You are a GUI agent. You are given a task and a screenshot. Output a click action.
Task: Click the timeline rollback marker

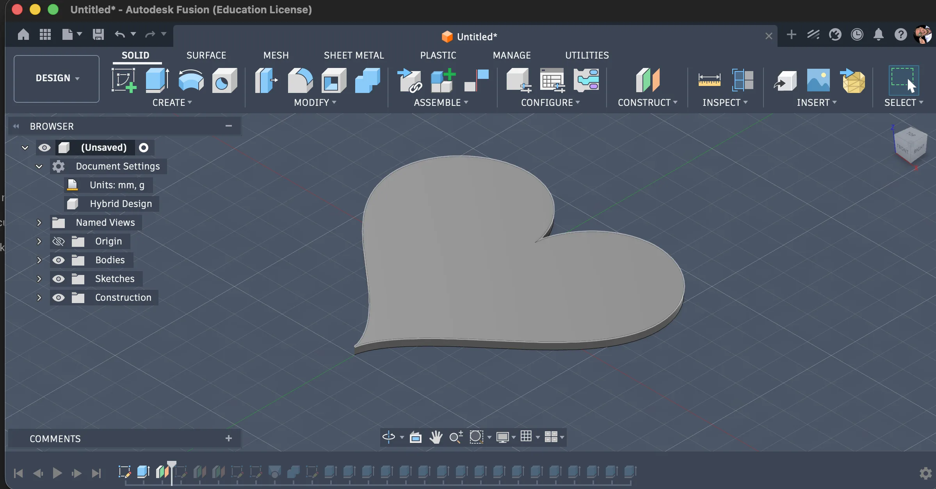(172, 472)
